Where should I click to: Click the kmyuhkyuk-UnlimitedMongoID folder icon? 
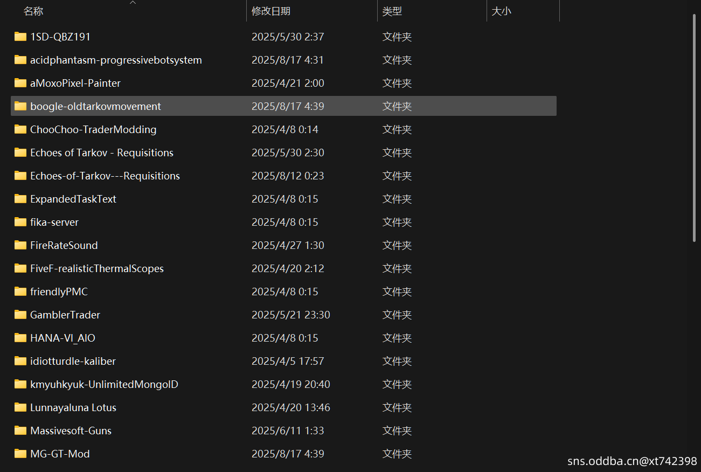click(20, 384)
